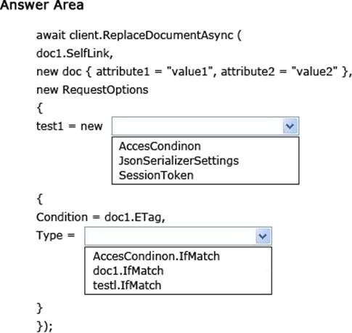Click the Condition = doc1.ETag line
The height and width of the screenshot is (333, 352).
[x=101, y=217]
